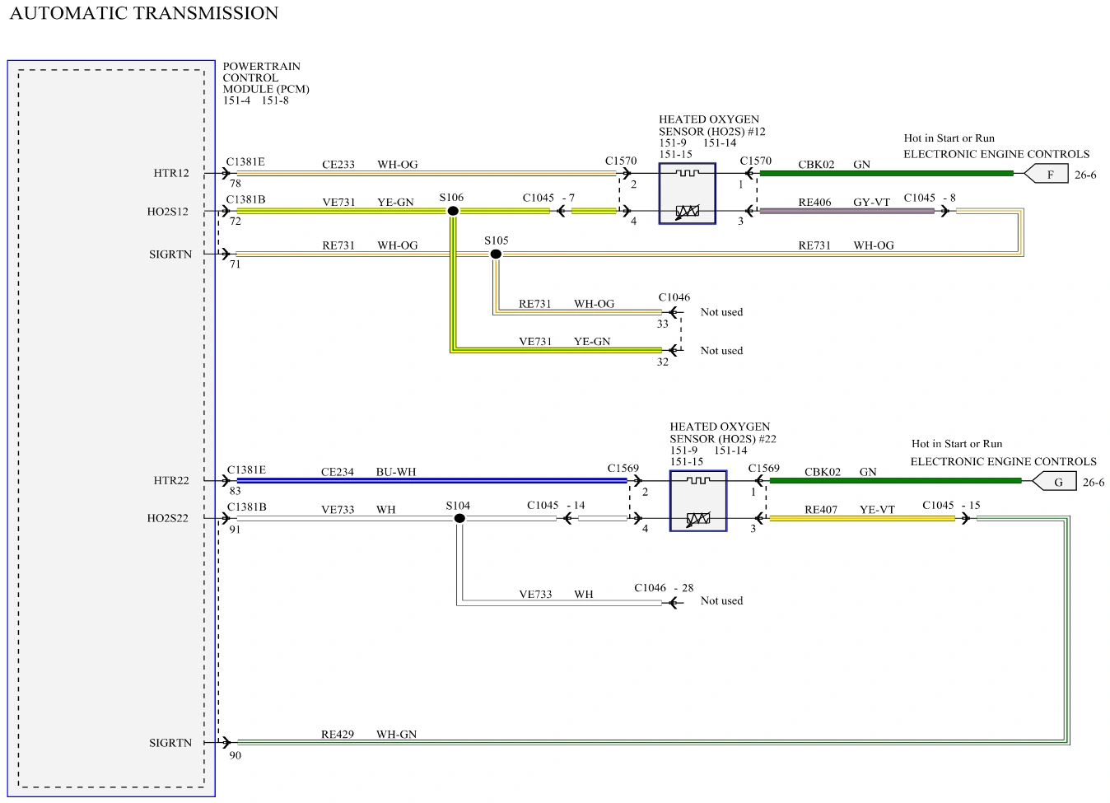This screenshot has height=803, width=1110.
Task: Click the "S104" splice label
Action: (x=458, y=506)
